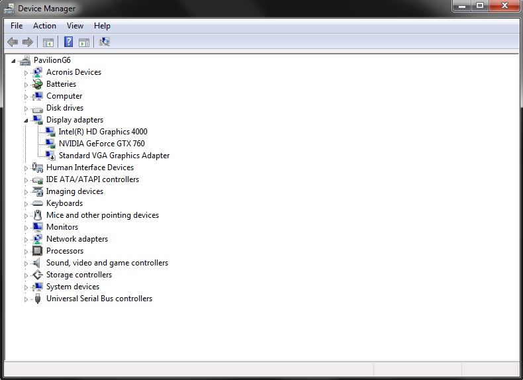Select Mice and other pointing devices label
This screenshot has width=523, height=380.
pos(103,215)
